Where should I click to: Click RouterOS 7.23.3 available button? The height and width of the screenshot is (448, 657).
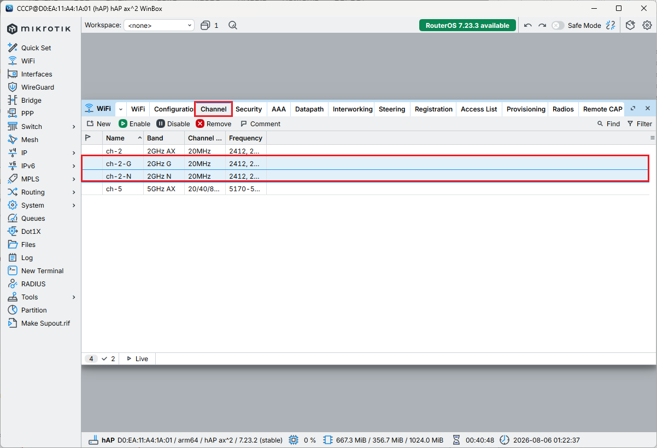pyautogui.click(x=467, y=26)
